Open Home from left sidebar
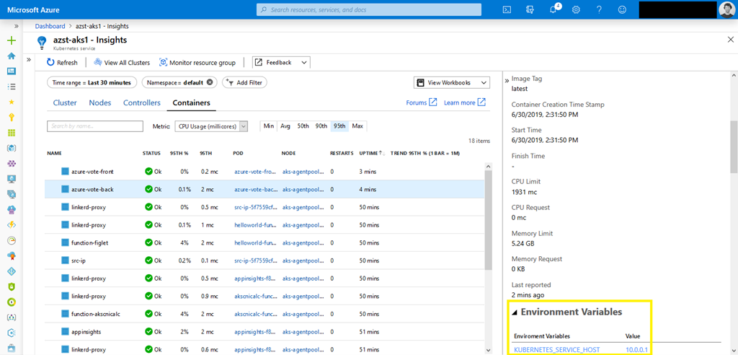Viewport: 738px width, 355px height. point(11,56)
